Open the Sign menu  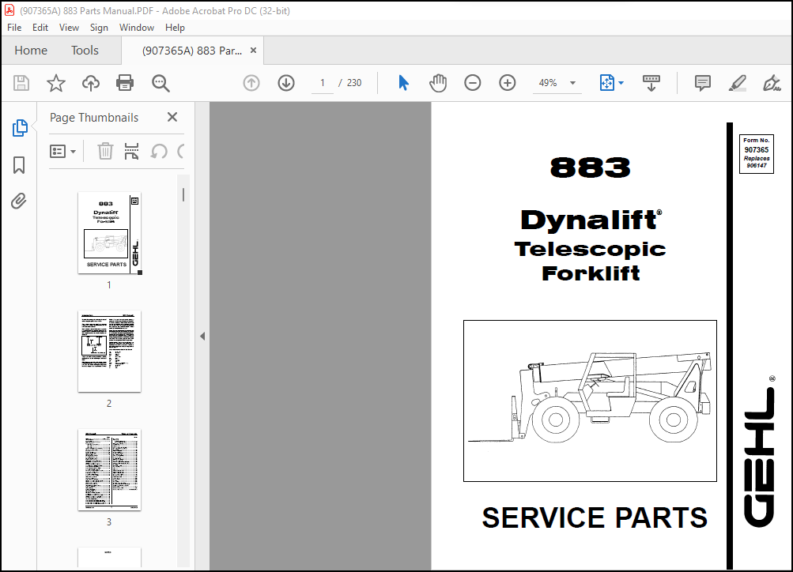[x=99, y=28]
